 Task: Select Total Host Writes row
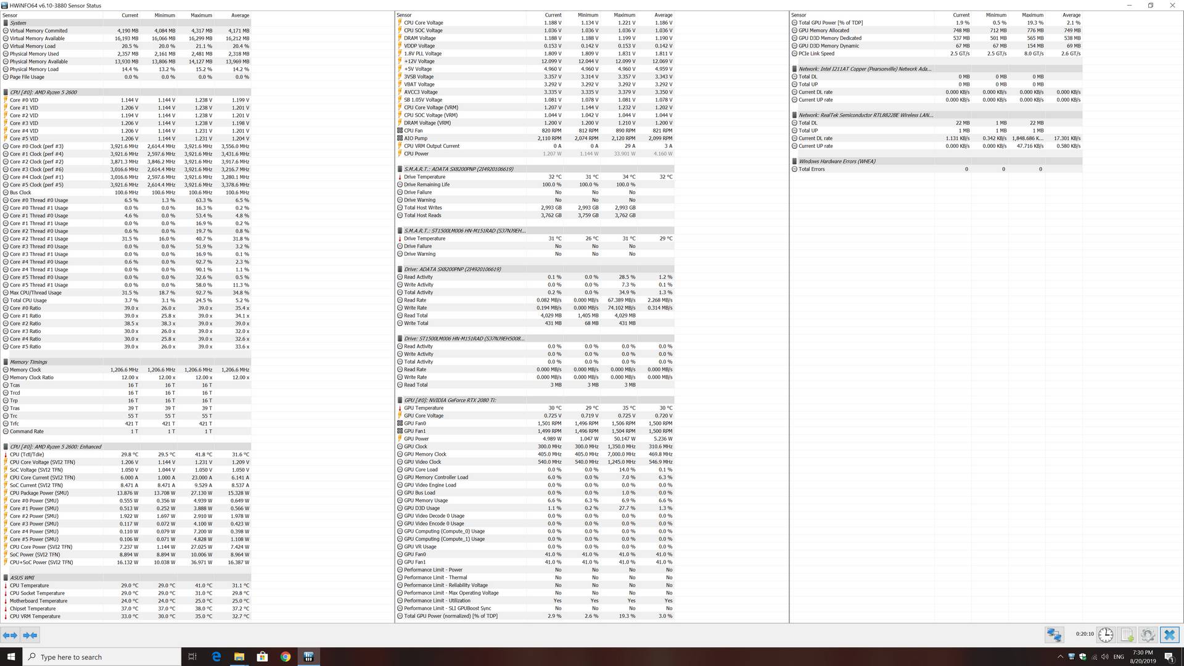click(x=535, y=208)
